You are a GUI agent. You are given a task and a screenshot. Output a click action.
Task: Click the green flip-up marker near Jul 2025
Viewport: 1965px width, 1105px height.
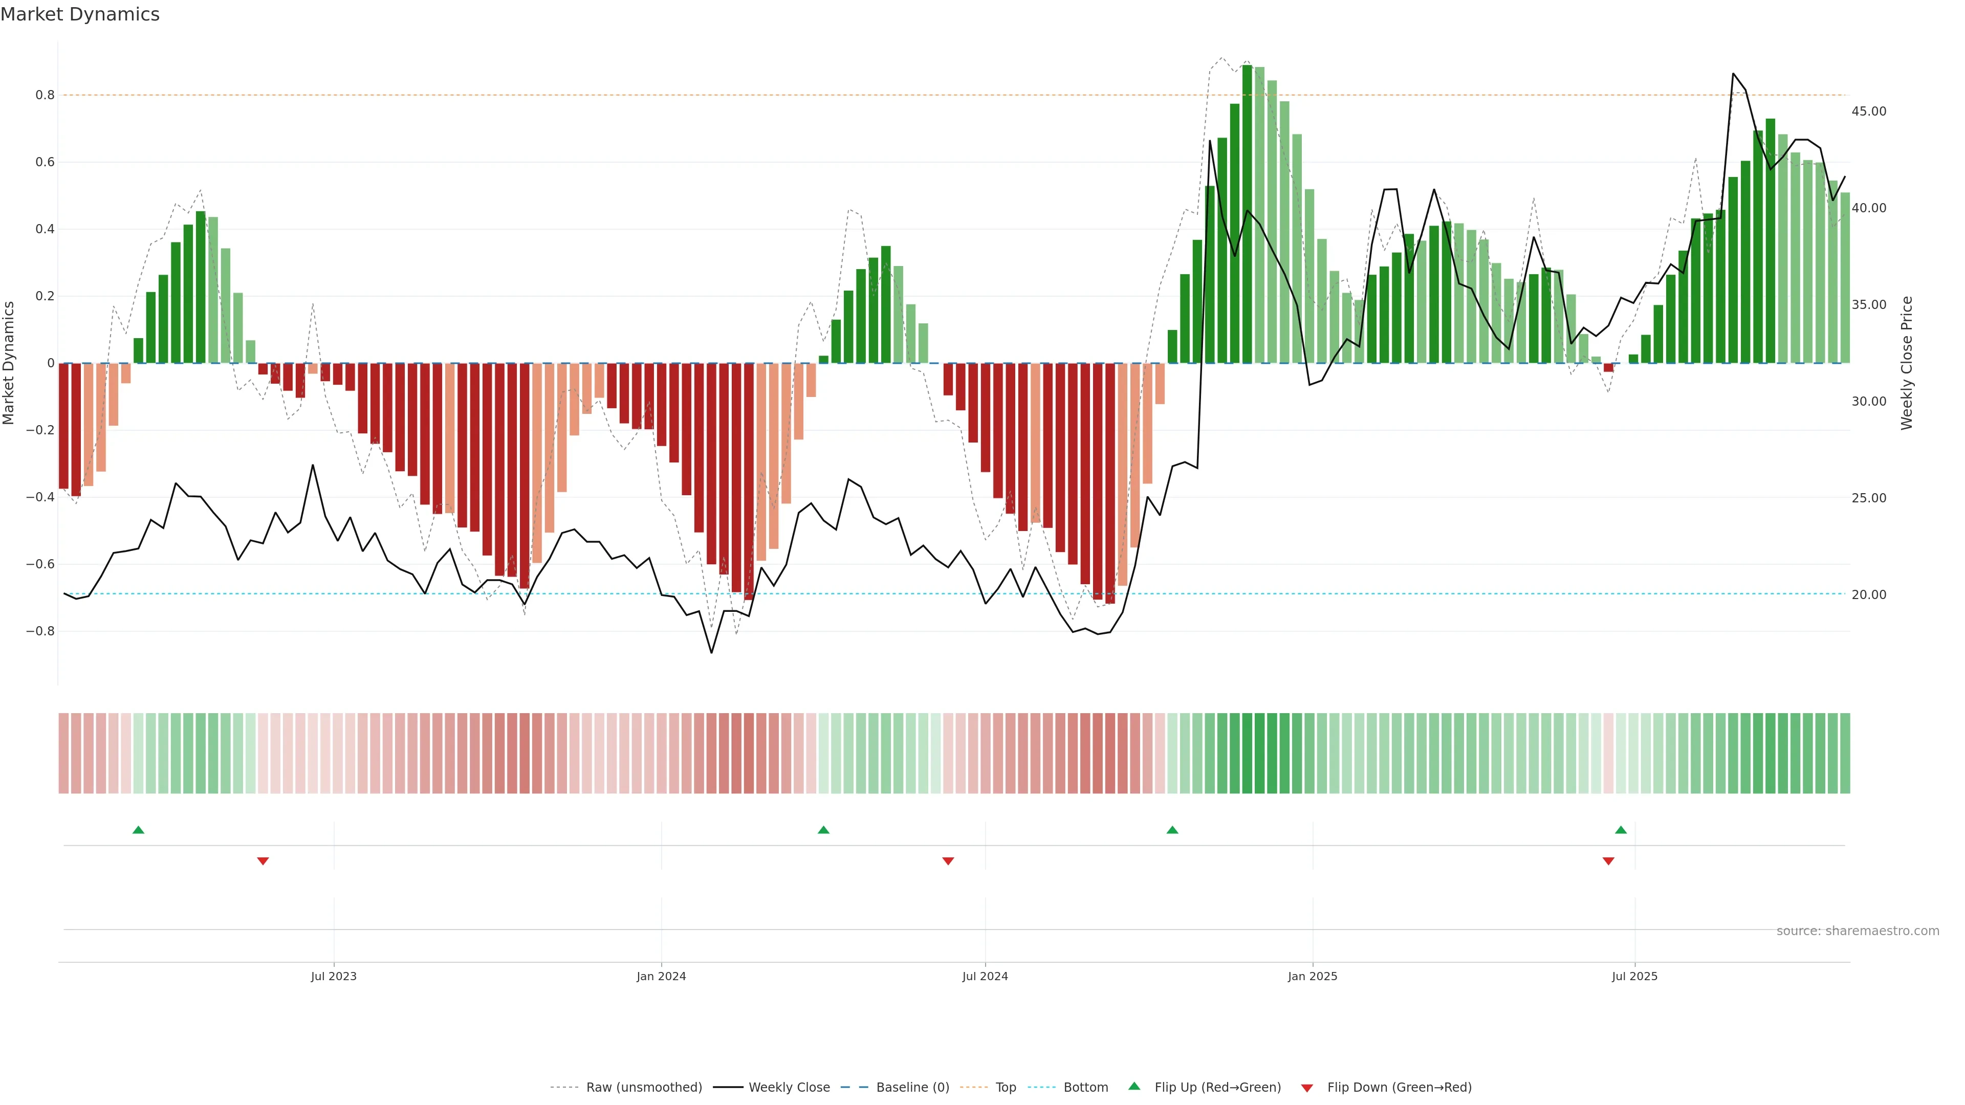click(x=1621, y=830)
